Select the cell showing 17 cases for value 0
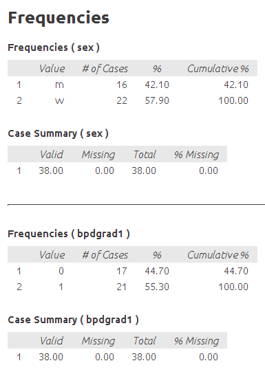The image size is (265, 374). [x=122, y=271]
